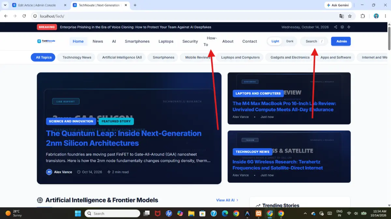The height and width of the screenshot is (219, 391).
Task: Bookmark this page with the star icon
Action: coord(350,16)
